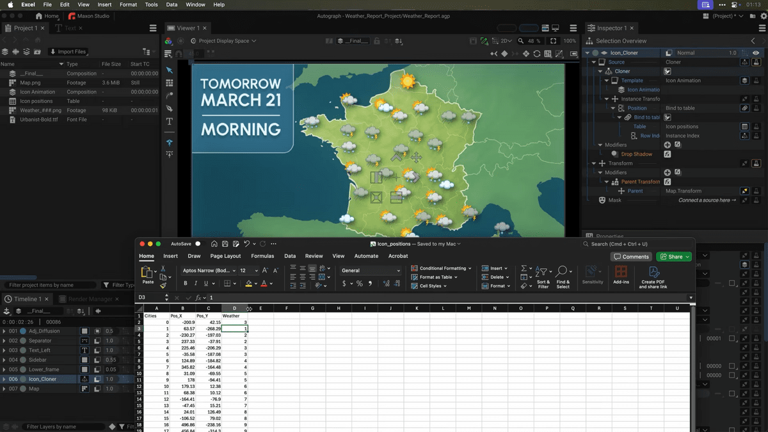Toggle visibility of Icon_Cloner in the Inspector

tap(756, 53)
